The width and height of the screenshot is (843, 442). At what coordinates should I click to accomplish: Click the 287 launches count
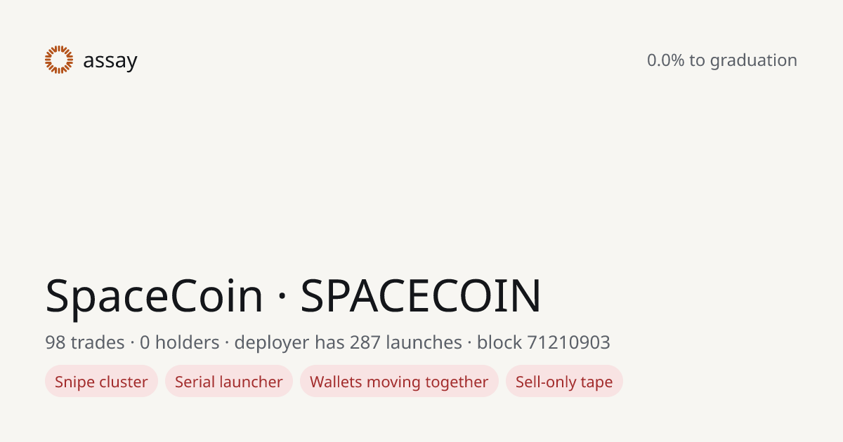405,342
